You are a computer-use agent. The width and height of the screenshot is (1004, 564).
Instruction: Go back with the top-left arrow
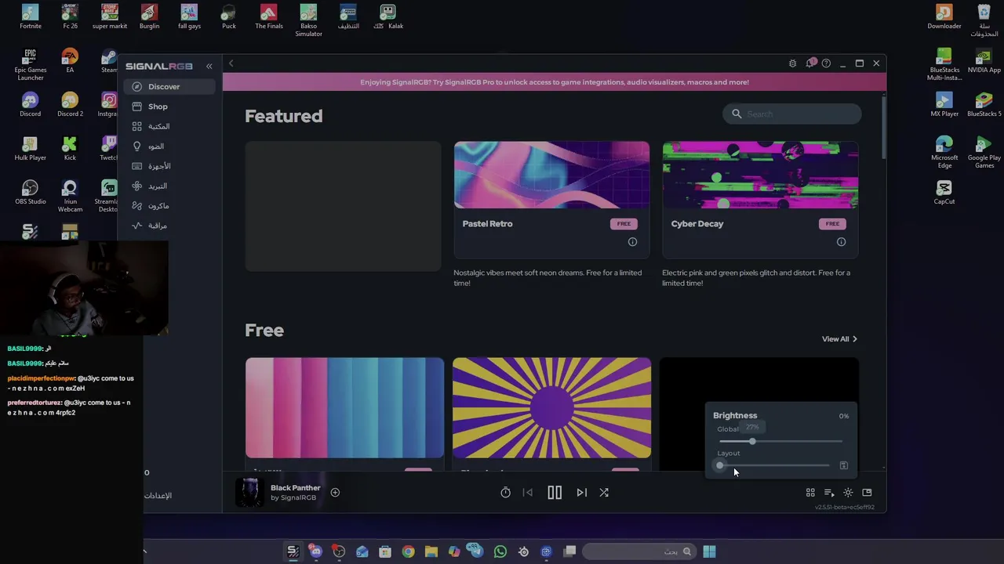click(x=231, y=63)
